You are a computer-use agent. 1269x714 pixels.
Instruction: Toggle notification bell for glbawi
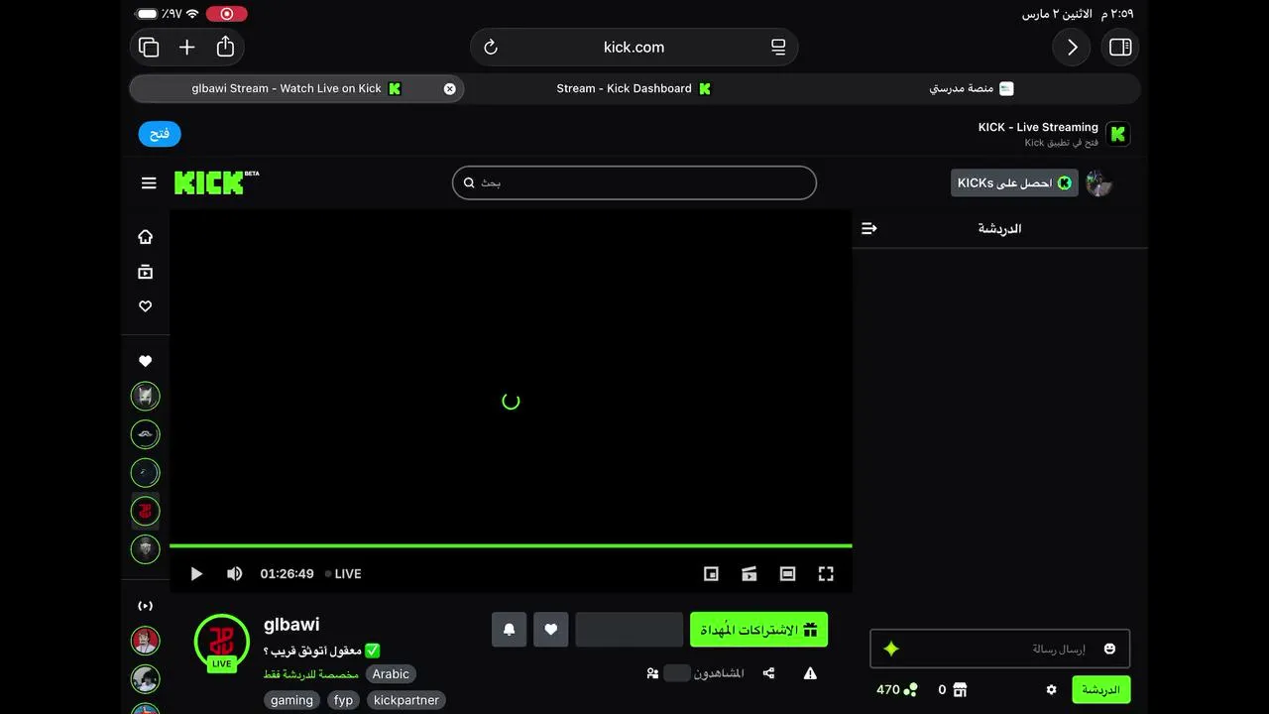(x=510, y=630)
